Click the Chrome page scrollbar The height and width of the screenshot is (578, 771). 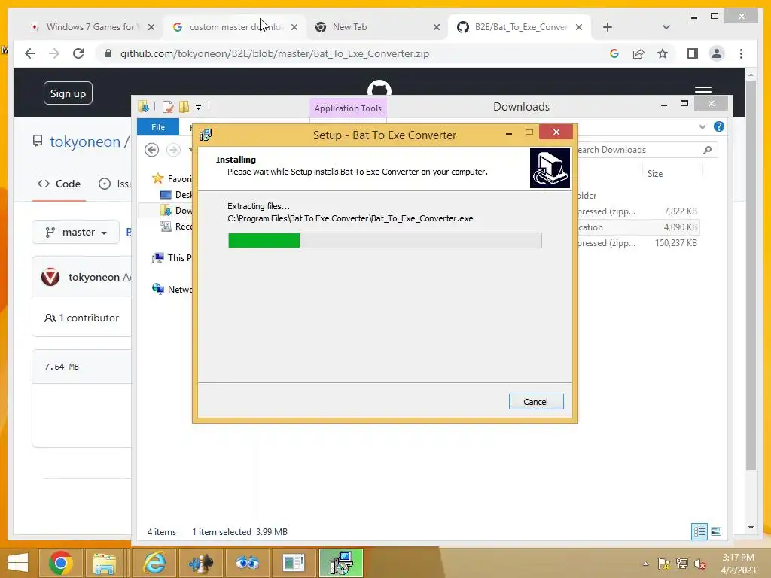click(x=751, y=275)
